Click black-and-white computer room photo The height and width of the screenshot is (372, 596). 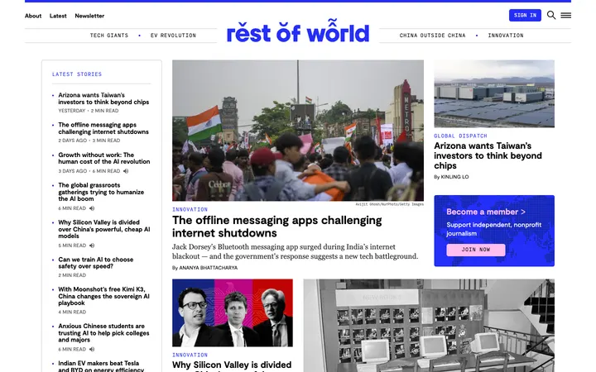pyautogui.click(x=429, y=326)
